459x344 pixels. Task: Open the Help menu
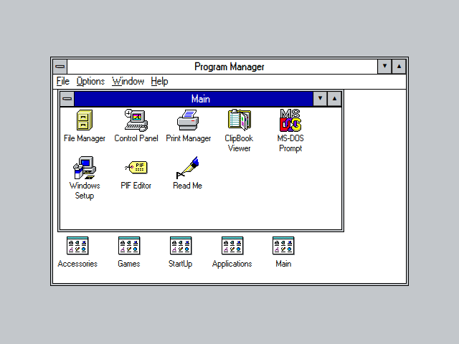pos(159,81)
